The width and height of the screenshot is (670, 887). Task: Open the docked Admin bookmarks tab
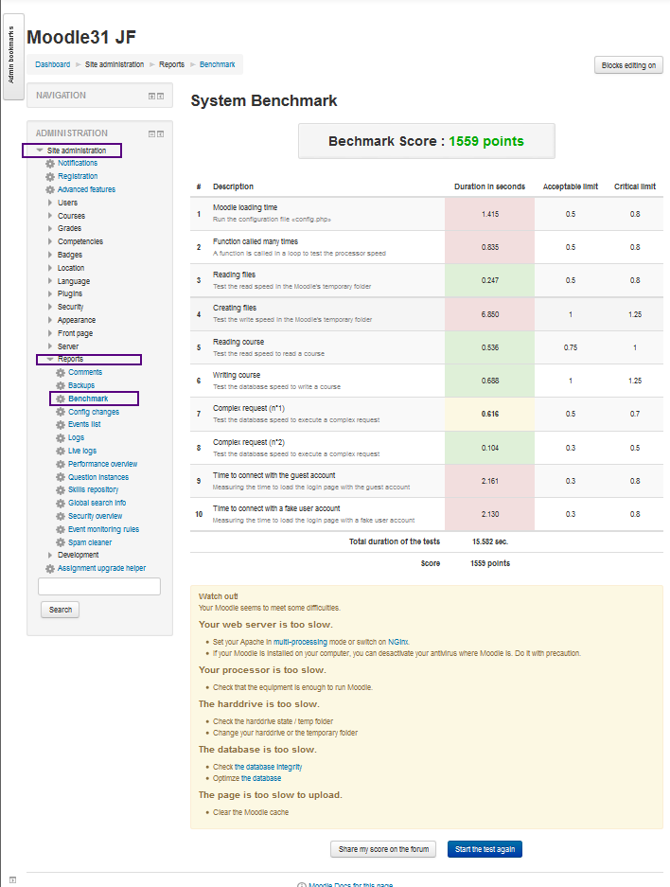pyautogui.click(x=12, y=57)
